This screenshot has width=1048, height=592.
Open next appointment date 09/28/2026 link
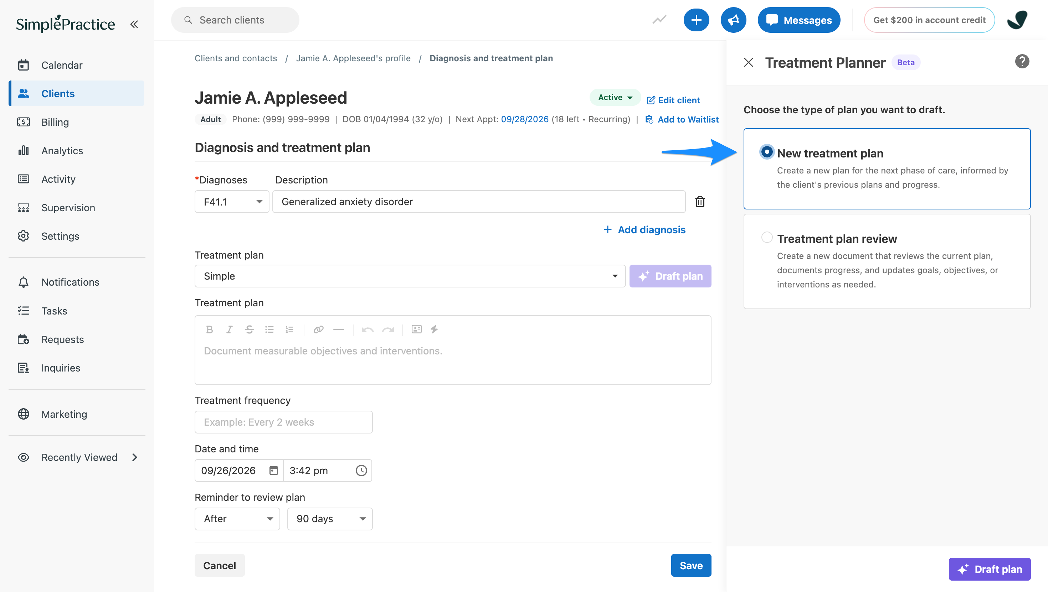point(525,119)
